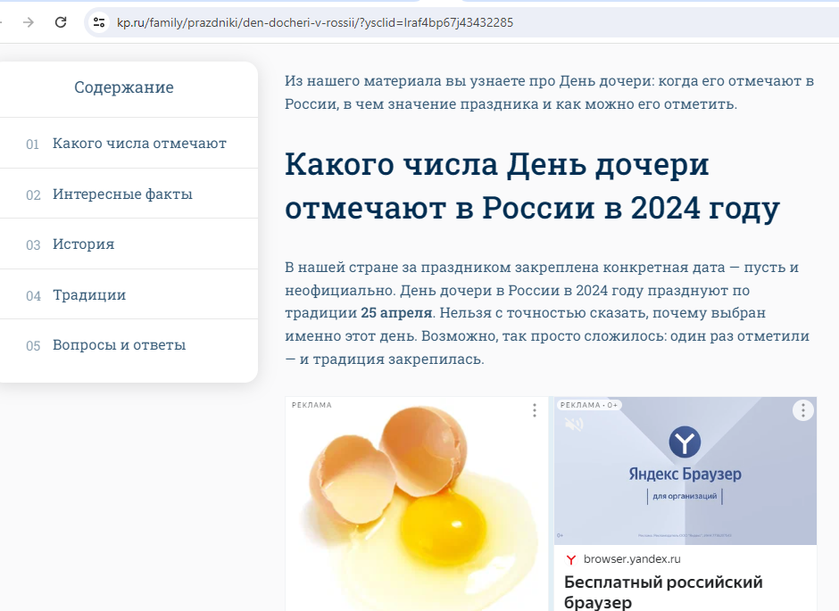839x611 pixels.
Task: Select 'История' in the contents list
Action: (83, 244)
